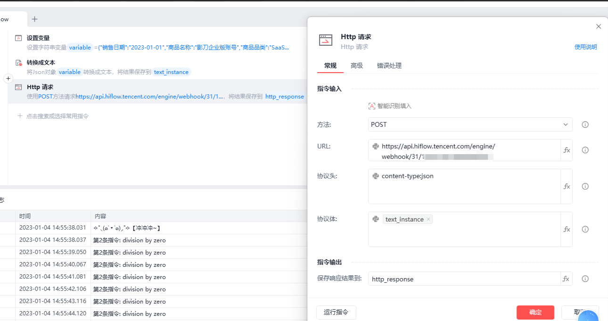608x321 pixels.
Task: Click the fx icon beside 协议体 field
Action: pos(567,229)
